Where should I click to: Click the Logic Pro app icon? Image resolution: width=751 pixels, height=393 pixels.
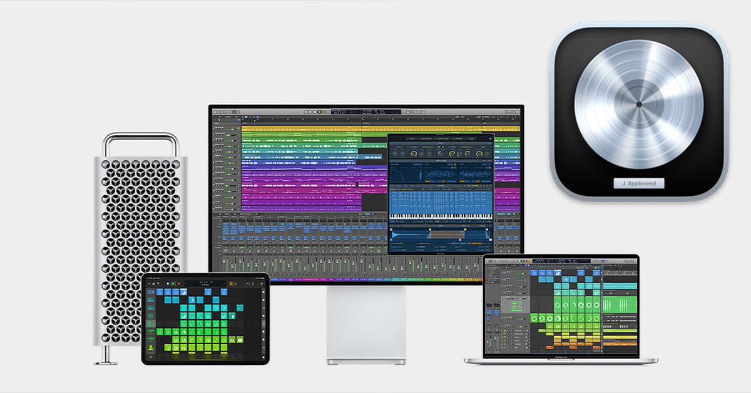640,113
